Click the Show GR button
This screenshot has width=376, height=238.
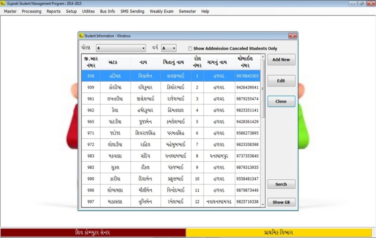click(x=281, y=202)
